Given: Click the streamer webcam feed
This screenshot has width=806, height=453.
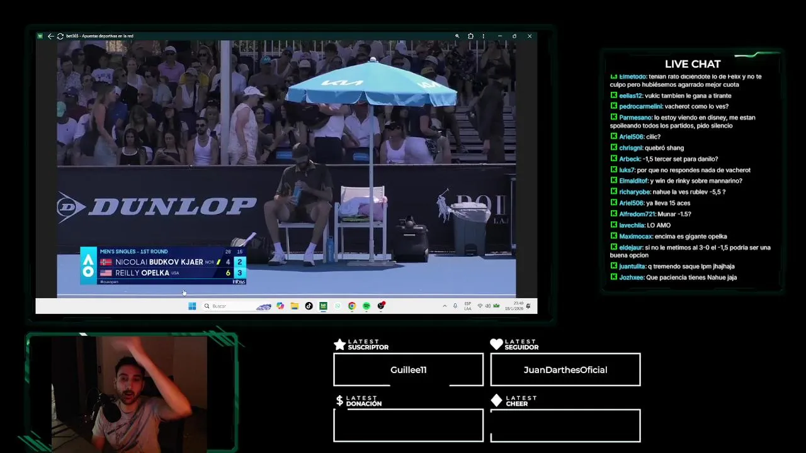Looking at the screenshot, I should click(130, 394).
